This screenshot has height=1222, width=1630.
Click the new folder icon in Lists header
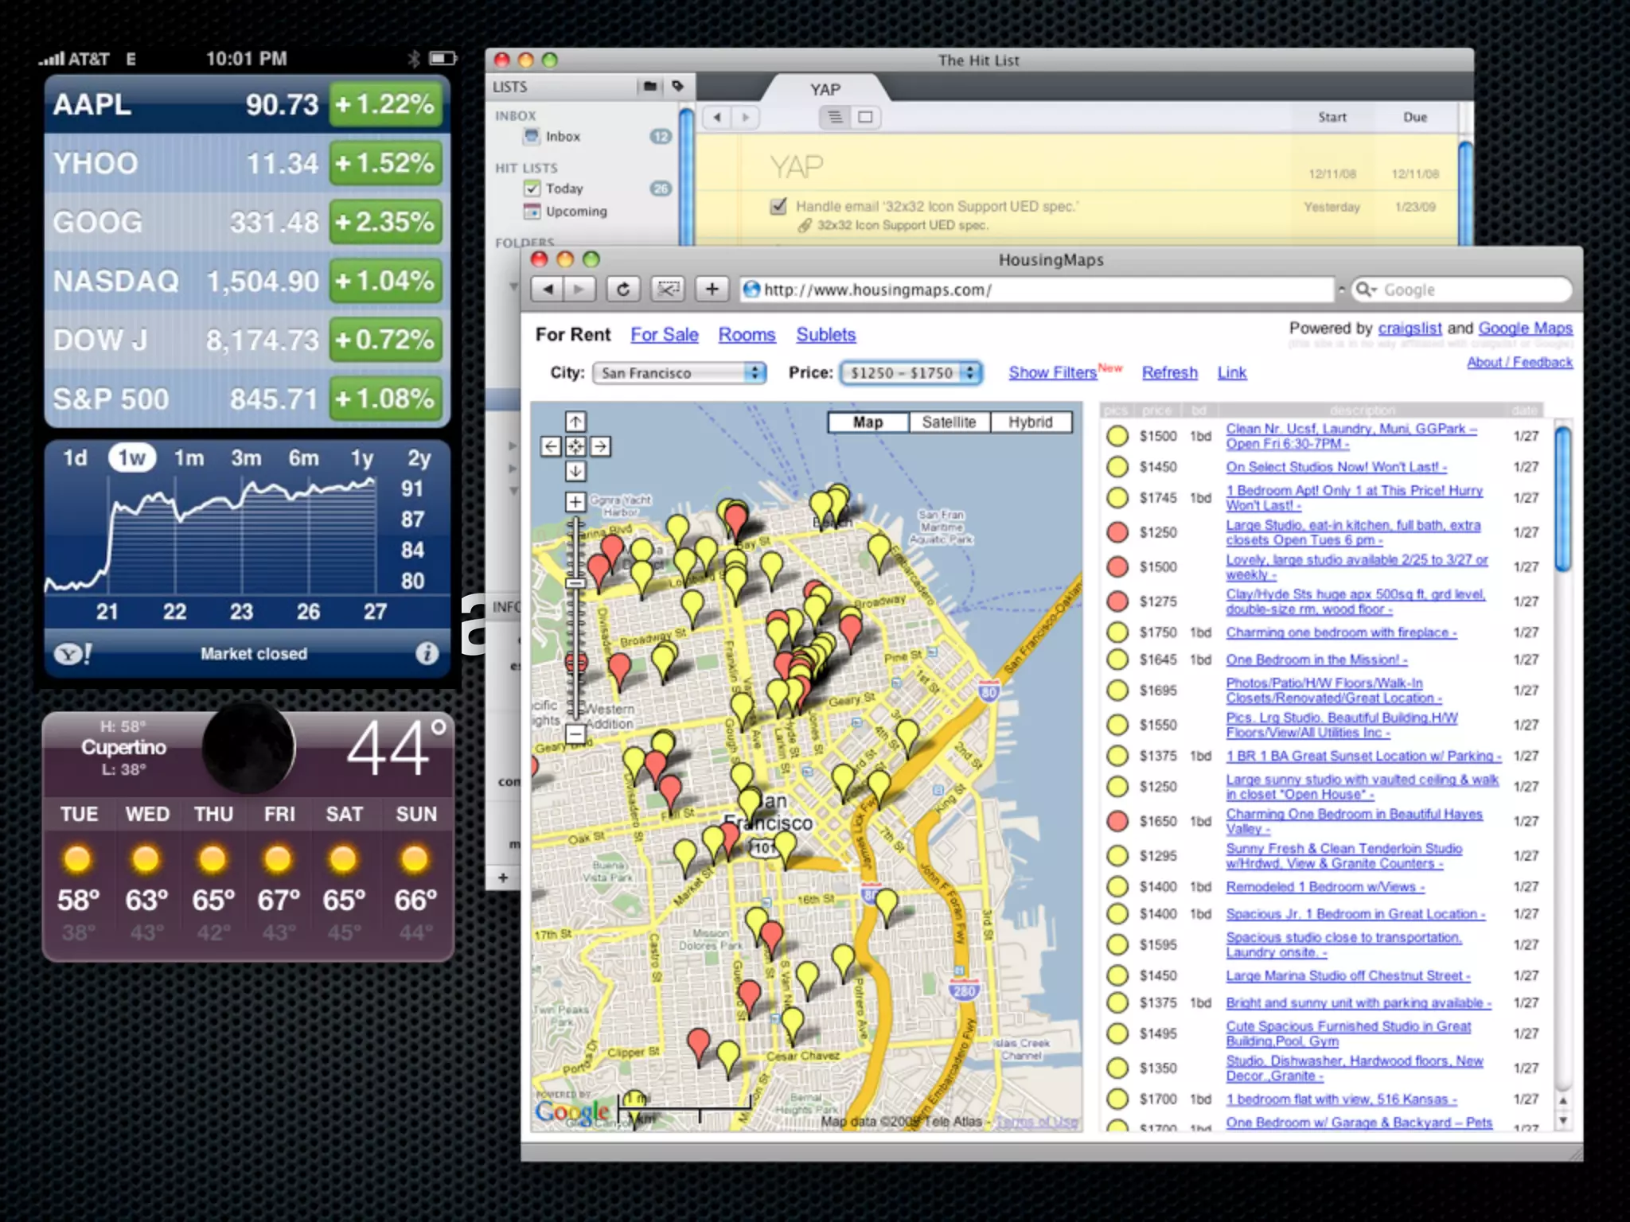click(x=650, y=86)
